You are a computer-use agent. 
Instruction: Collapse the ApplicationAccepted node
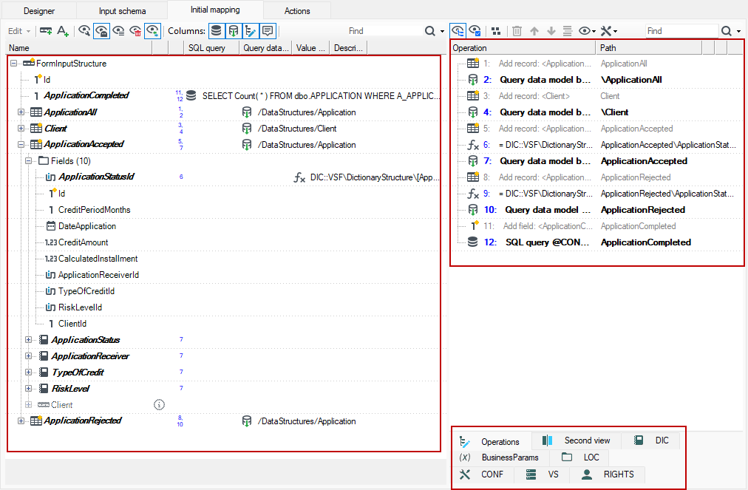(x=21, y=144)
